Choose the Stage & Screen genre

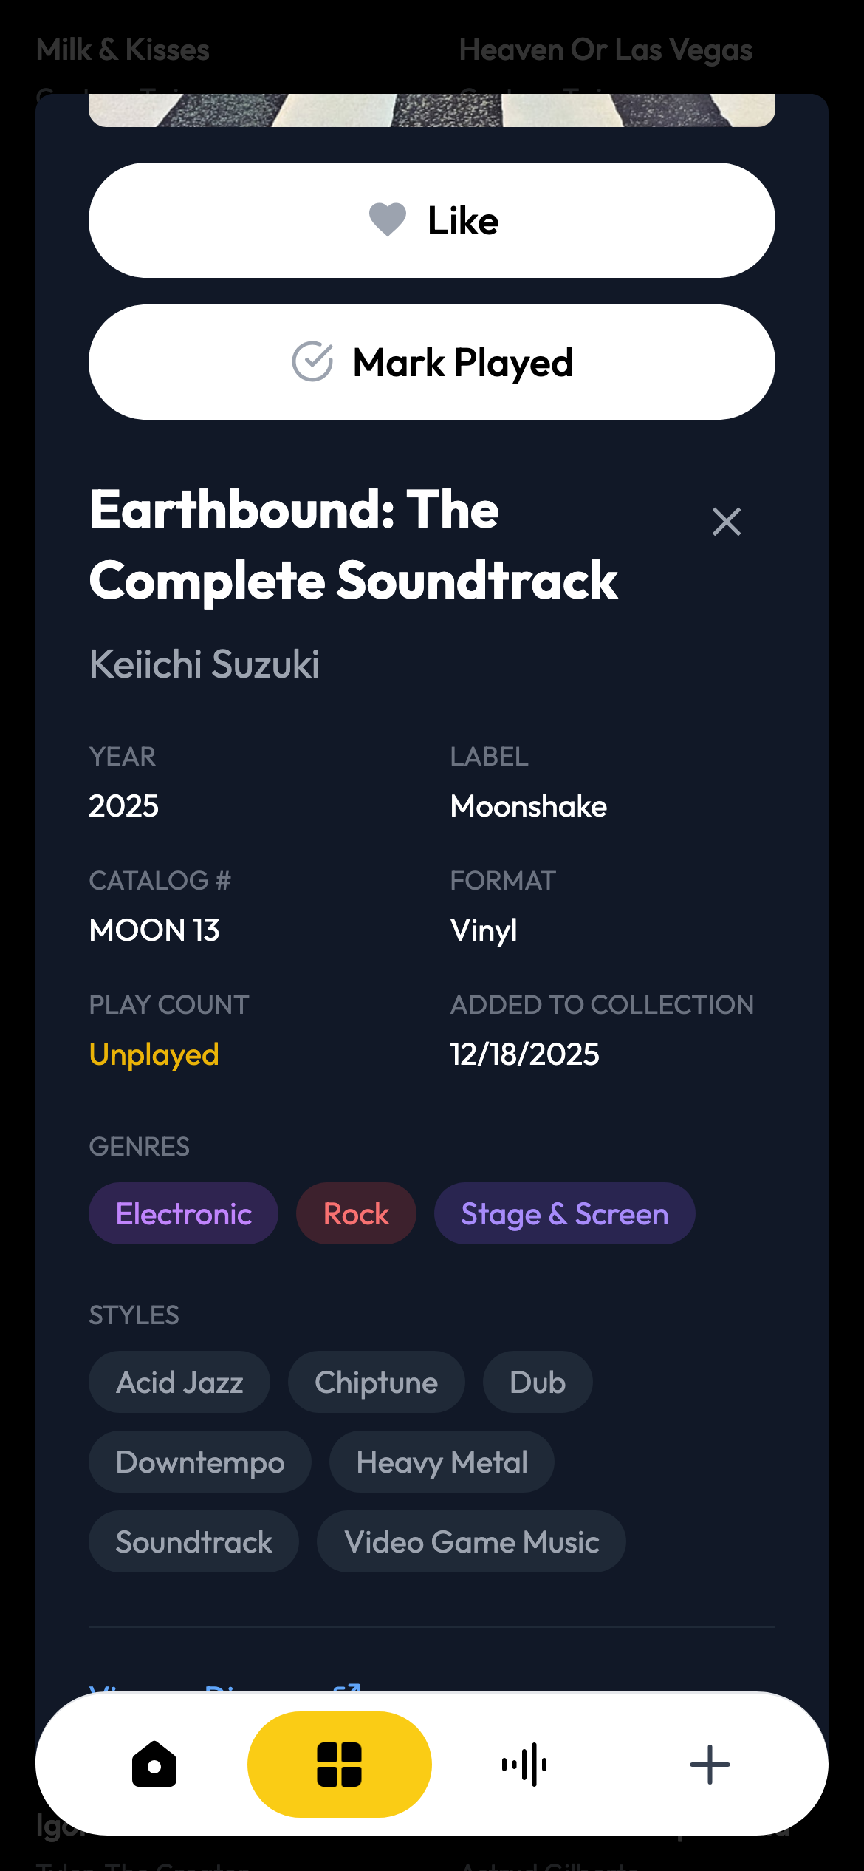564,1214
